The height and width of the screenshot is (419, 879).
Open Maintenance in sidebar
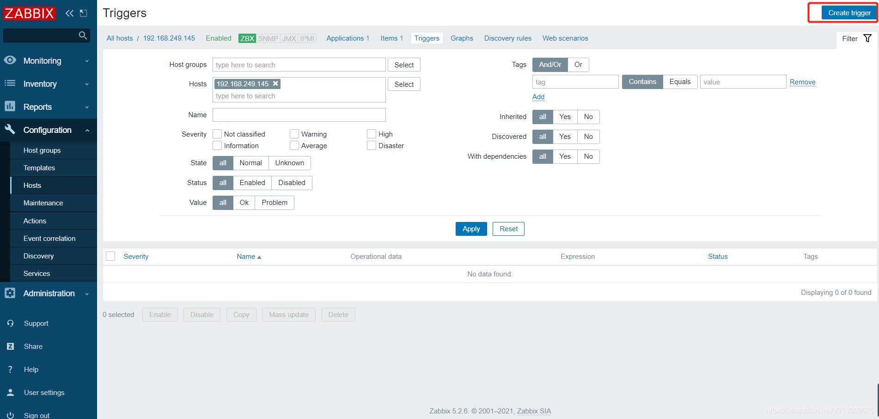tap(54, 203)
